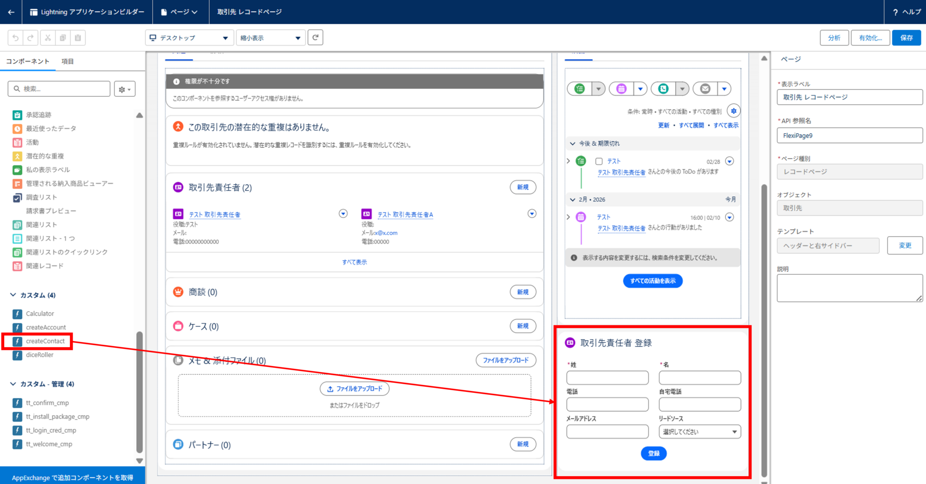
Task: Click the component 検索 field
Action: (59, 89)
